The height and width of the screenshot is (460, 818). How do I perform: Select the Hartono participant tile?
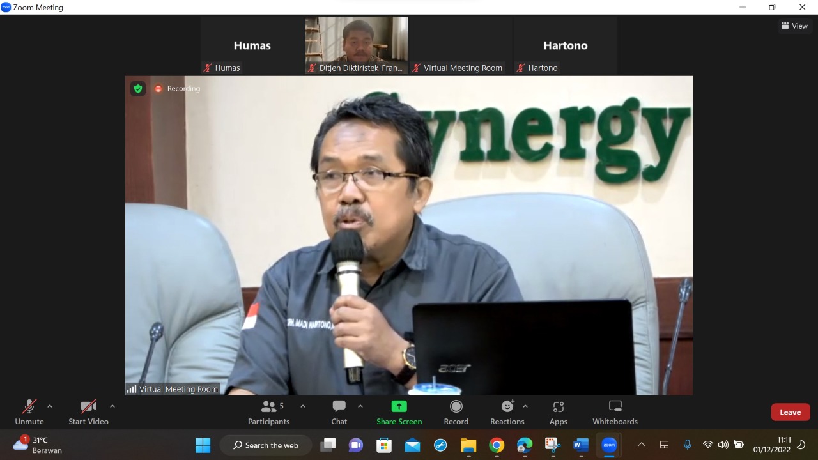point(565,46)
